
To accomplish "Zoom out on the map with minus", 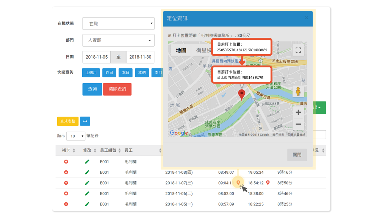I will (x=298, y=124).
